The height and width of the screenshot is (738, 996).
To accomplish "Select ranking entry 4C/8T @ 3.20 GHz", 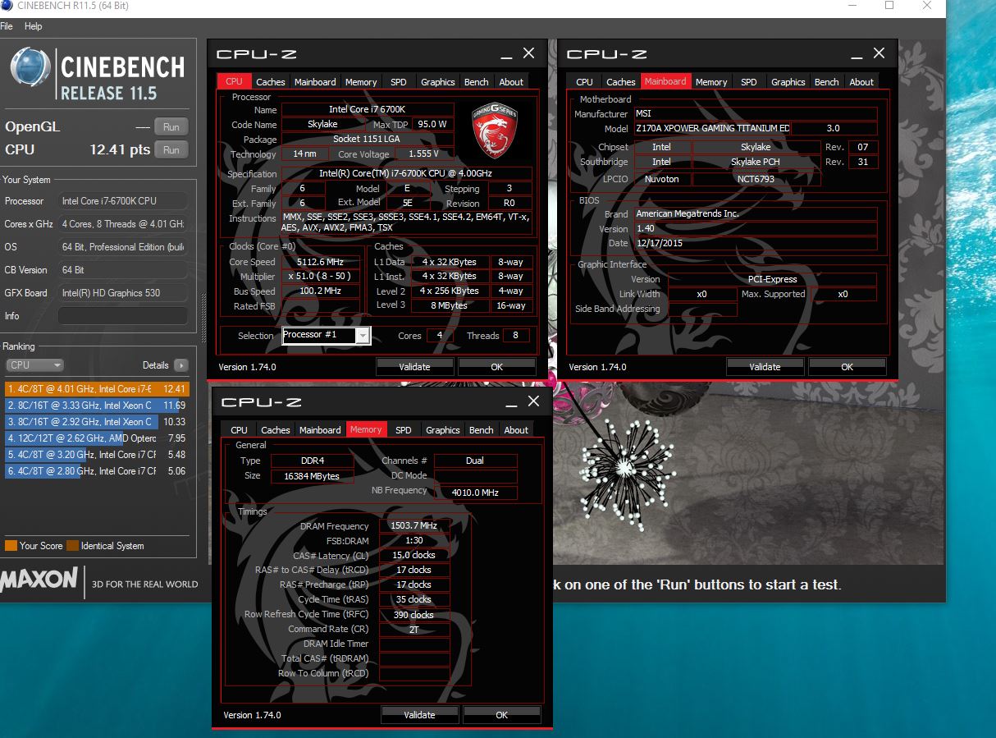I will 97,455.
